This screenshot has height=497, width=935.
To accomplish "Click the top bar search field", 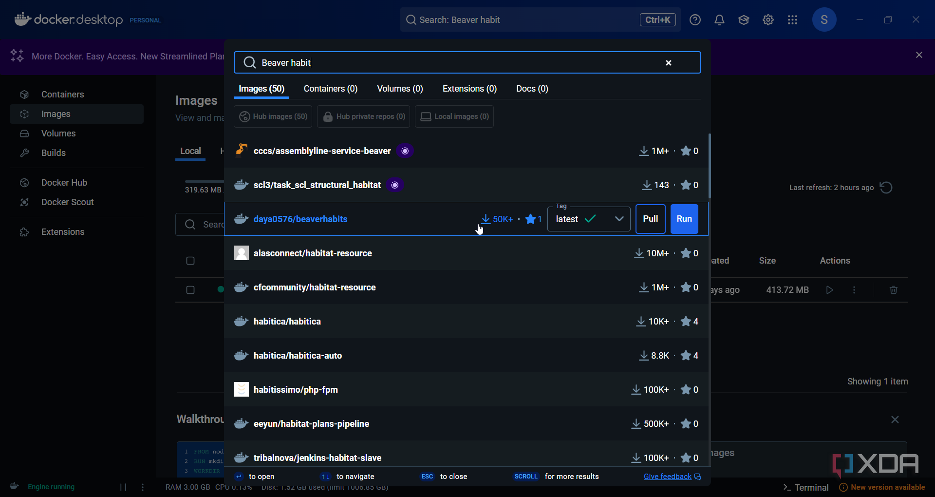I will tap(540, 20).
